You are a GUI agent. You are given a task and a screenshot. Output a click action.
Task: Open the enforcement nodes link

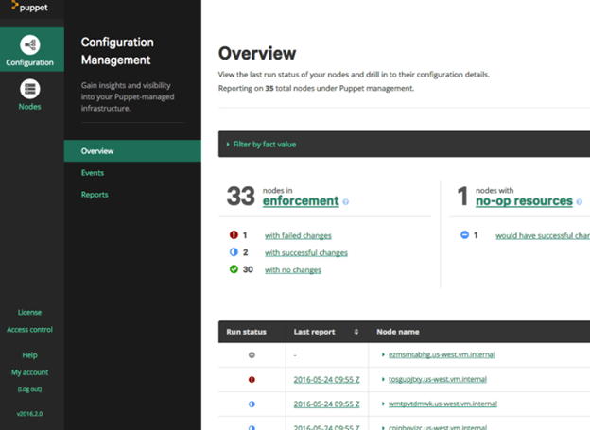[x=301, y=201]
